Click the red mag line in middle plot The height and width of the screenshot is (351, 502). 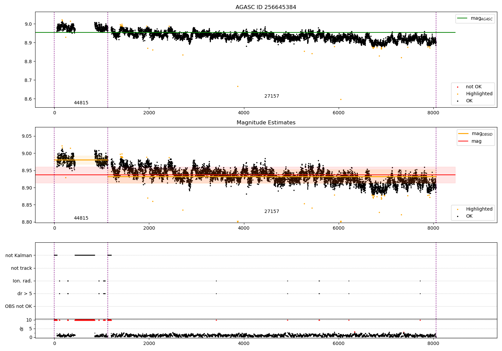click(245, 175)
